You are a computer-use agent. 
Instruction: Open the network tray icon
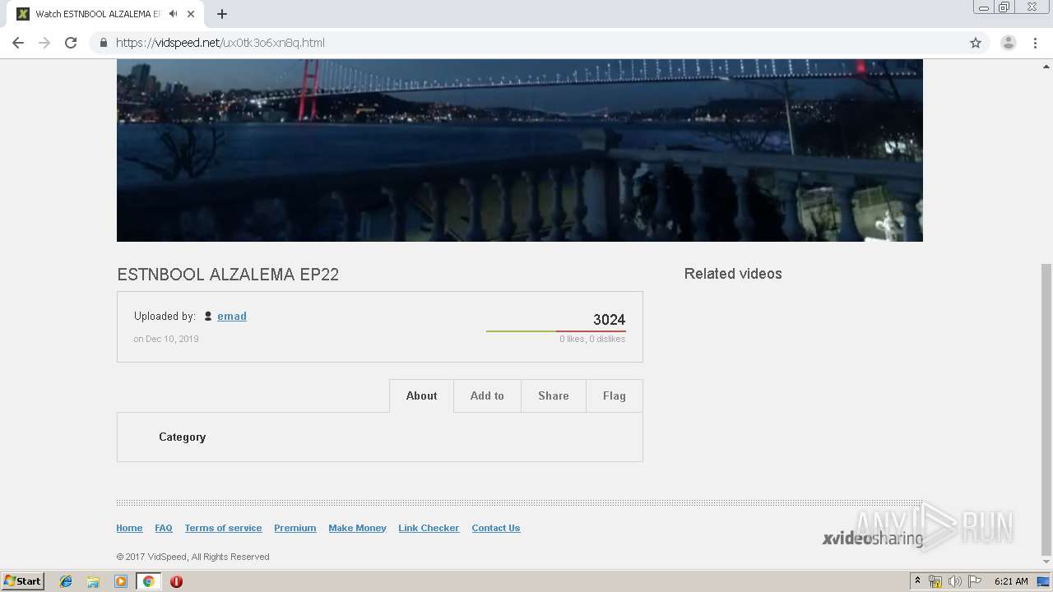935,581
